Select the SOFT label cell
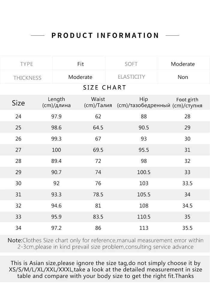The width and height of the screenshot is (210, 286). [131, 64]
